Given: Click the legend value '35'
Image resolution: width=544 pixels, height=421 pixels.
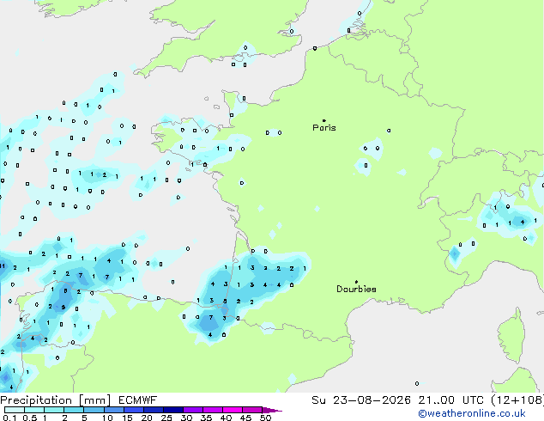Looking at the screenshot, I should coord(206,418).
